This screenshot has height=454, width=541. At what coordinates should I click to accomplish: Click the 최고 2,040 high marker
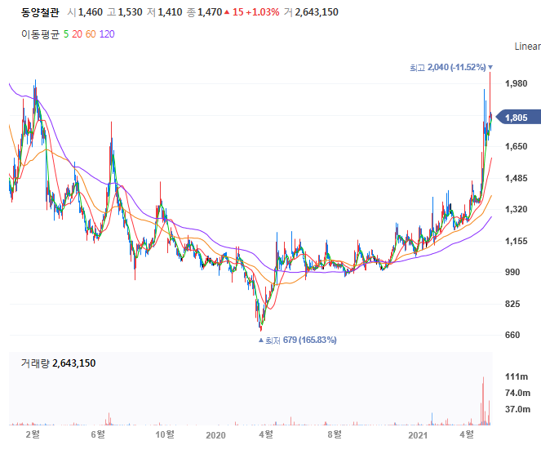click(451, 67)
